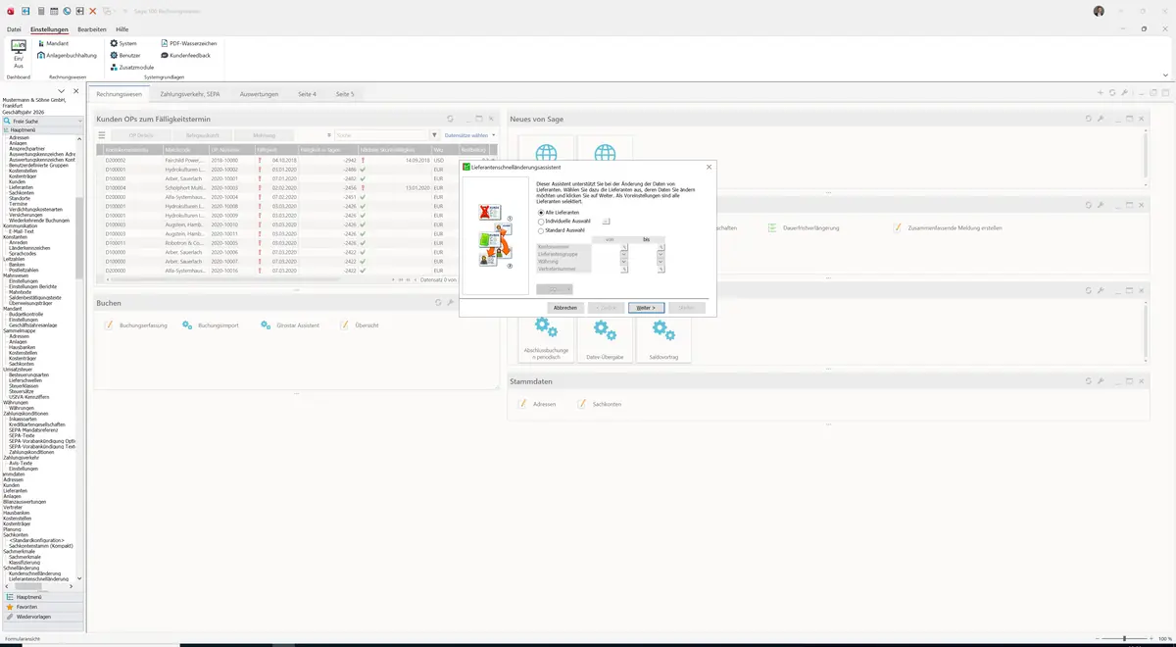Click Abbrechen in the assistant dialog
The width and height of the screenshot is (1176, 647).
[565, 308]
